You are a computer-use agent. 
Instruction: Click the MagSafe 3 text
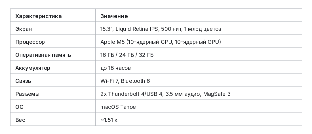tap(217, 94)
